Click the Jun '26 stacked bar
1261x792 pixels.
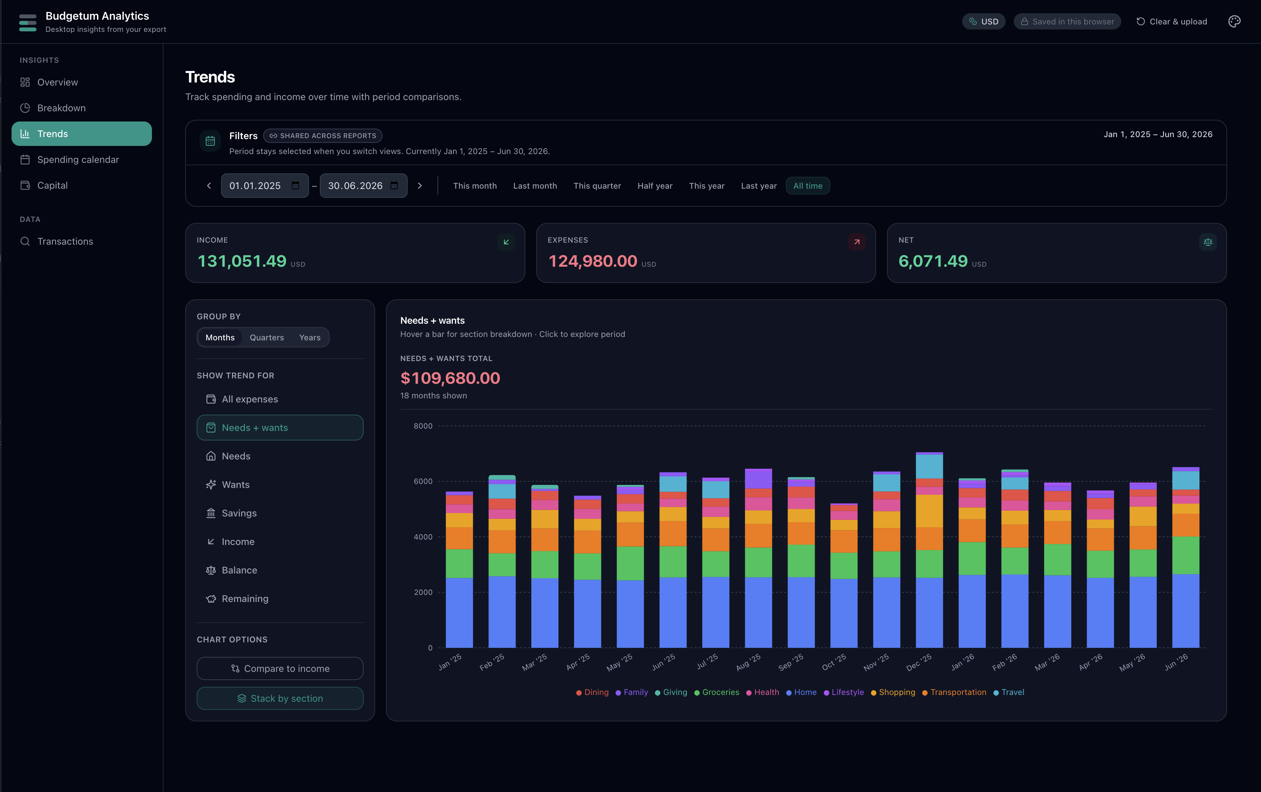(x=1186, y=557)
